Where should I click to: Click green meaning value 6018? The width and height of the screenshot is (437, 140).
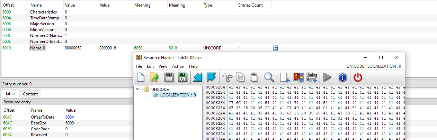[x=173, y=48]
